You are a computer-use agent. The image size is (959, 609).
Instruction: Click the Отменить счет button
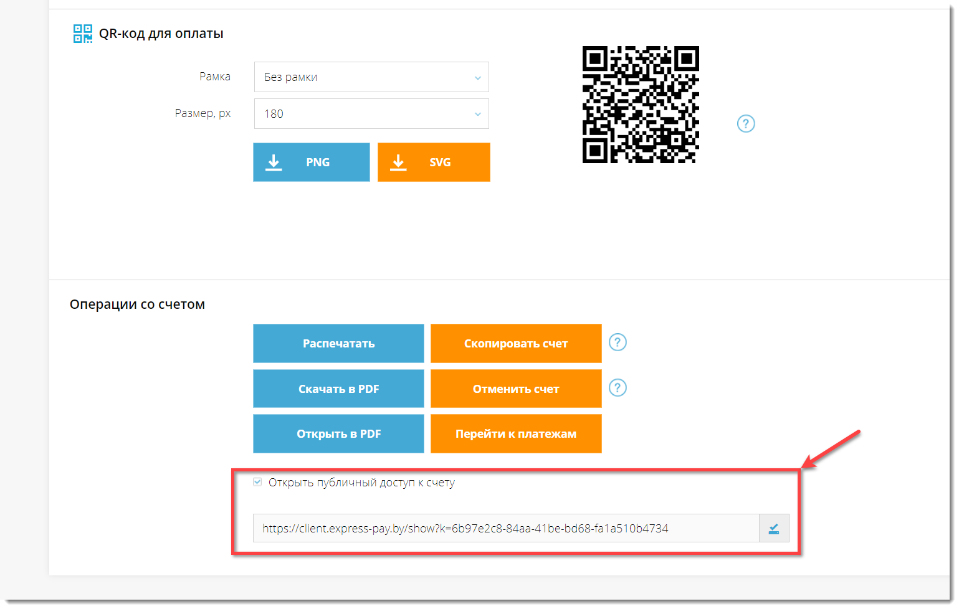click(516, 389)
